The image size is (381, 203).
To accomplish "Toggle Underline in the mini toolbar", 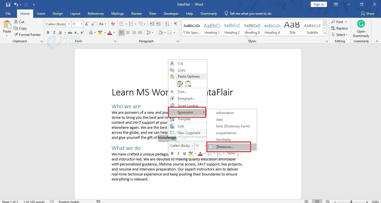I will (184, 153).
